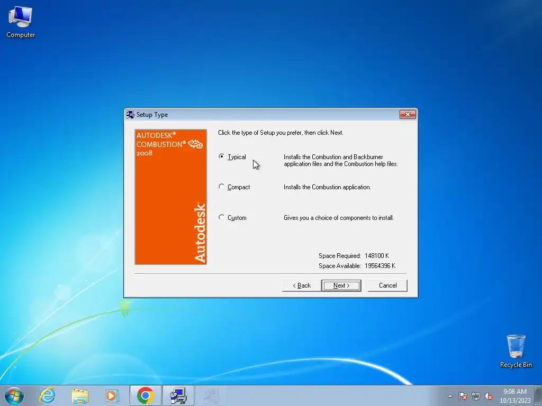This screenshot has height=406, width=542.
Task: Switch to Google Chrome in taskbar
Action: (146, 395)
